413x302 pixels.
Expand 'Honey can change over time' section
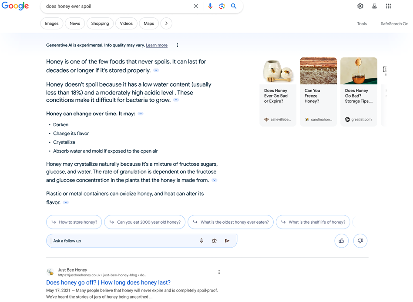tap(140, 113)
